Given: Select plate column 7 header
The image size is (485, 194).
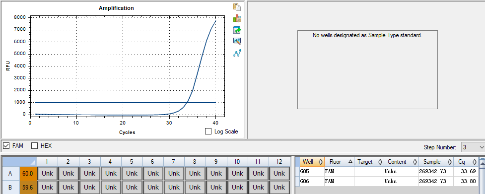Looking at the screenshot, I should point(174,162).
